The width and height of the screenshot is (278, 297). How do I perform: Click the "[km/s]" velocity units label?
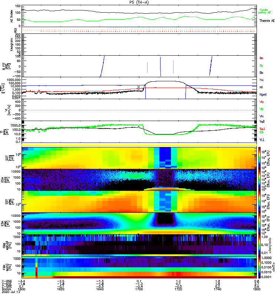tap(9, 110)
